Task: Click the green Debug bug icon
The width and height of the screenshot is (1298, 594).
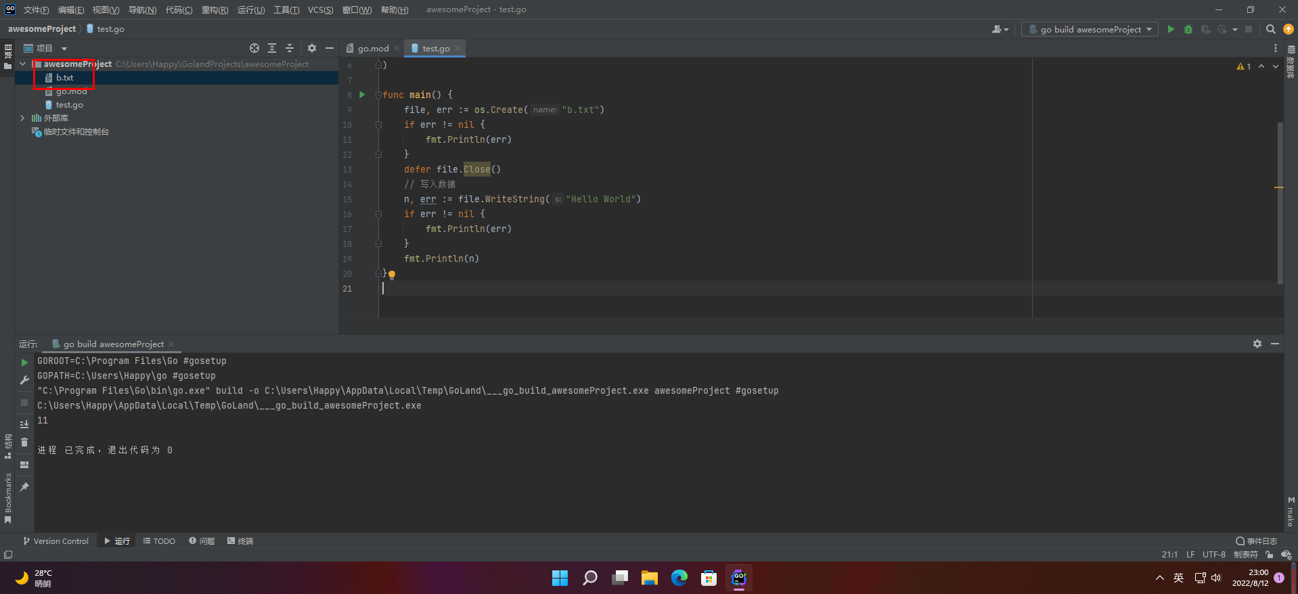Action: click(x=1188, y=29)
